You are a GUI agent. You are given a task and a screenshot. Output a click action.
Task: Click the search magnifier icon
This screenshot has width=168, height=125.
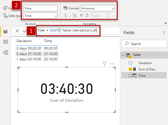click(127, 44)
